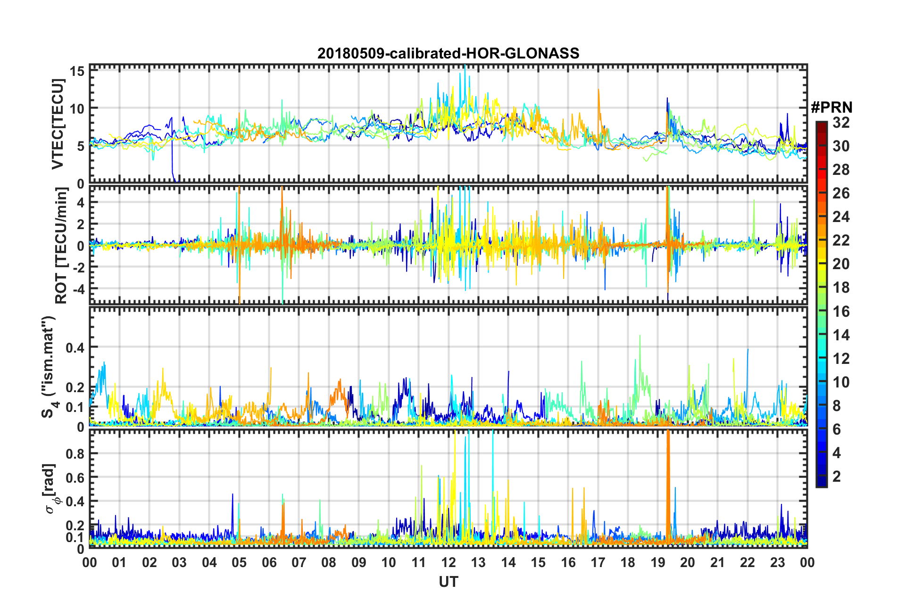Click VTEC y-axis tick label 15

point(77,71)
